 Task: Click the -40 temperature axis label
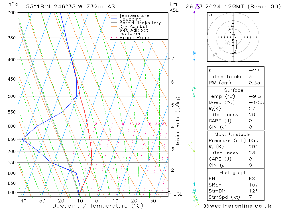(21, 201)
